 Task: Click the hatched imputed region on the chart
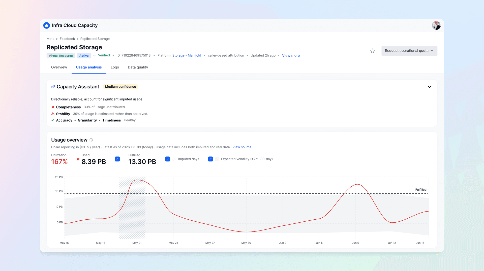click(132, 208)
